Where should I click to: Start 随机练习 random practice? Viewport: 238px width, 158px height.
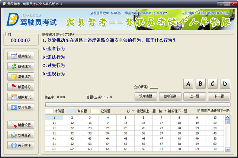tap(21, 66)
